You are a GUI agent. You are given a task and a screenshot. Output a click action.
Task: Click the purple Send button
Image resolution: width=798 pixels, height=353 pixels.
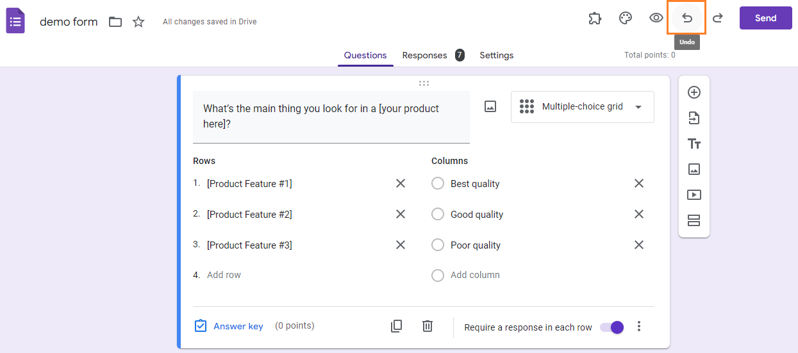coord(765,18)
